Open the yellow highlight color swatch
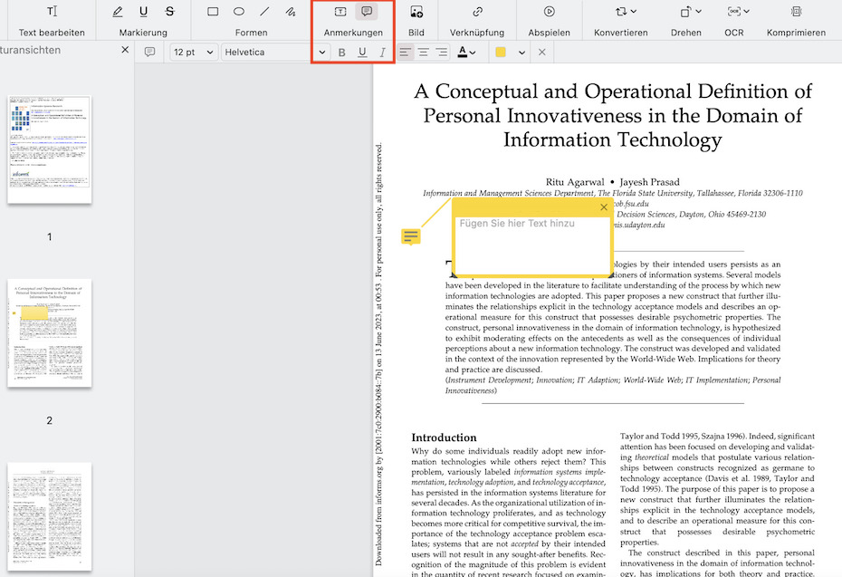This screenshot has width=842, height=577. tap(502, 52)
